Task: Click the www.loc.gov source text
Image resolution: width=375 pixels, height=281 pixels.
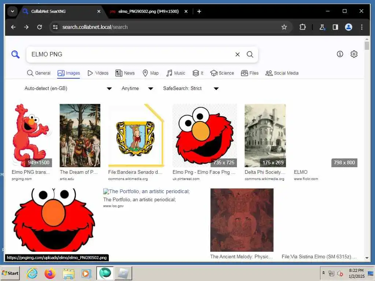Action: pos(114,206)
